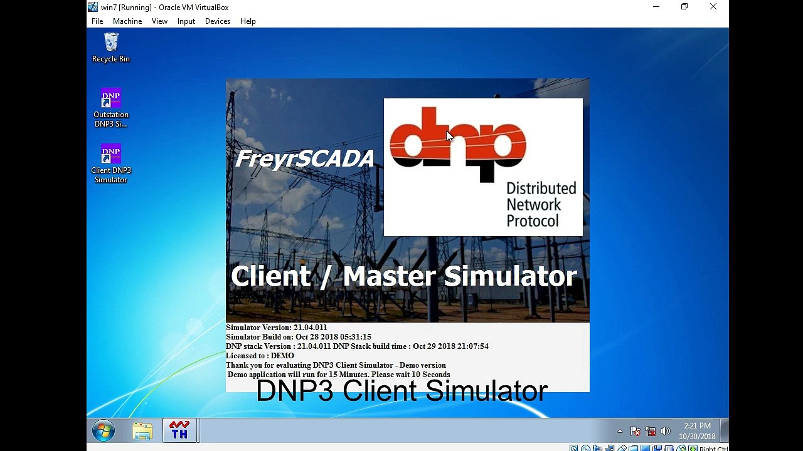The width and height of the screenshot is (803, 451).
Task: Click the FreyrSCADA title on splash
Action: (304, 159)
